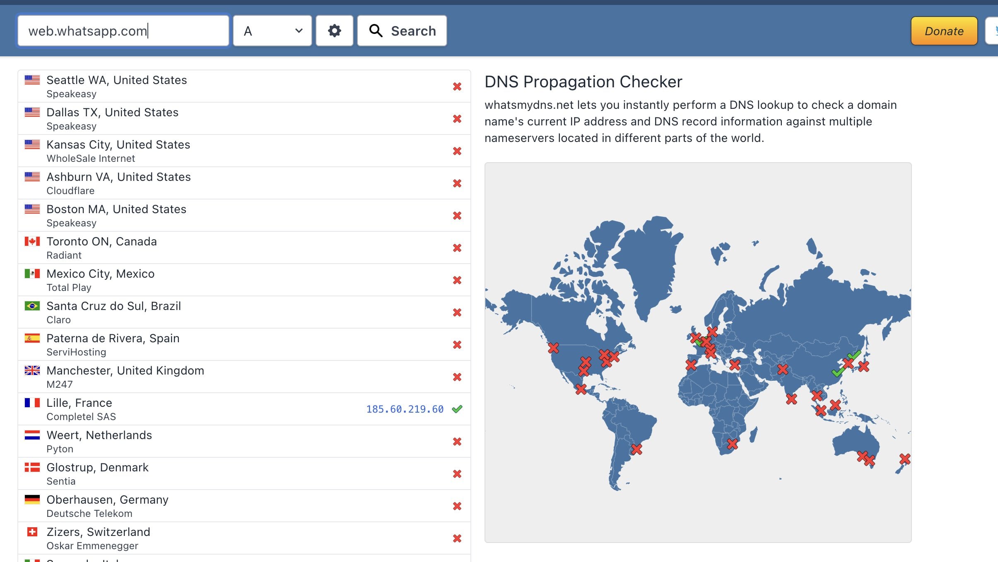Click the Search button

click(x=402, y=31)
